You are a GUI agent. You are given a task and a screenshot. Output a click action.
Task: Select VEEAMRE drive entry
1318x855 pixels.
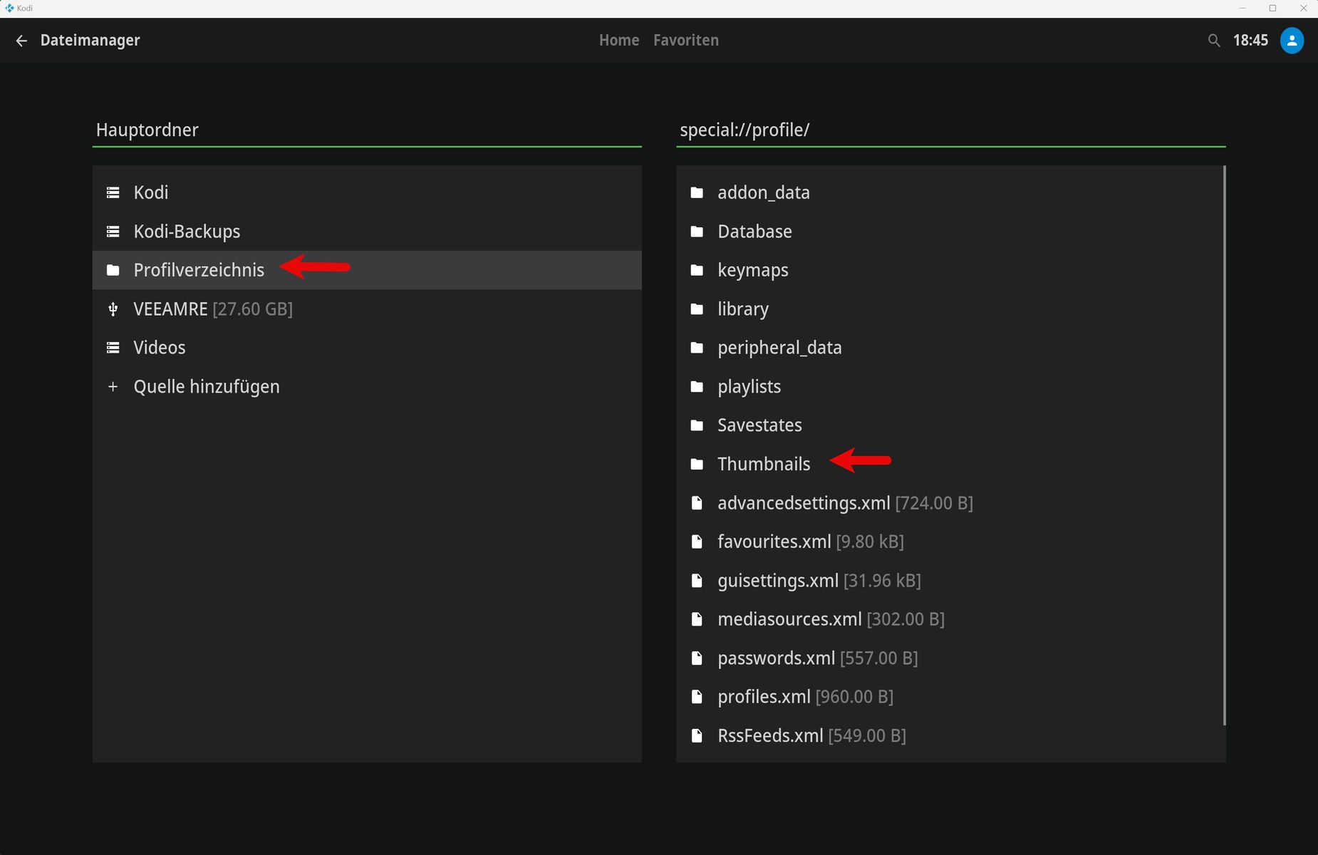click(367, 309)
